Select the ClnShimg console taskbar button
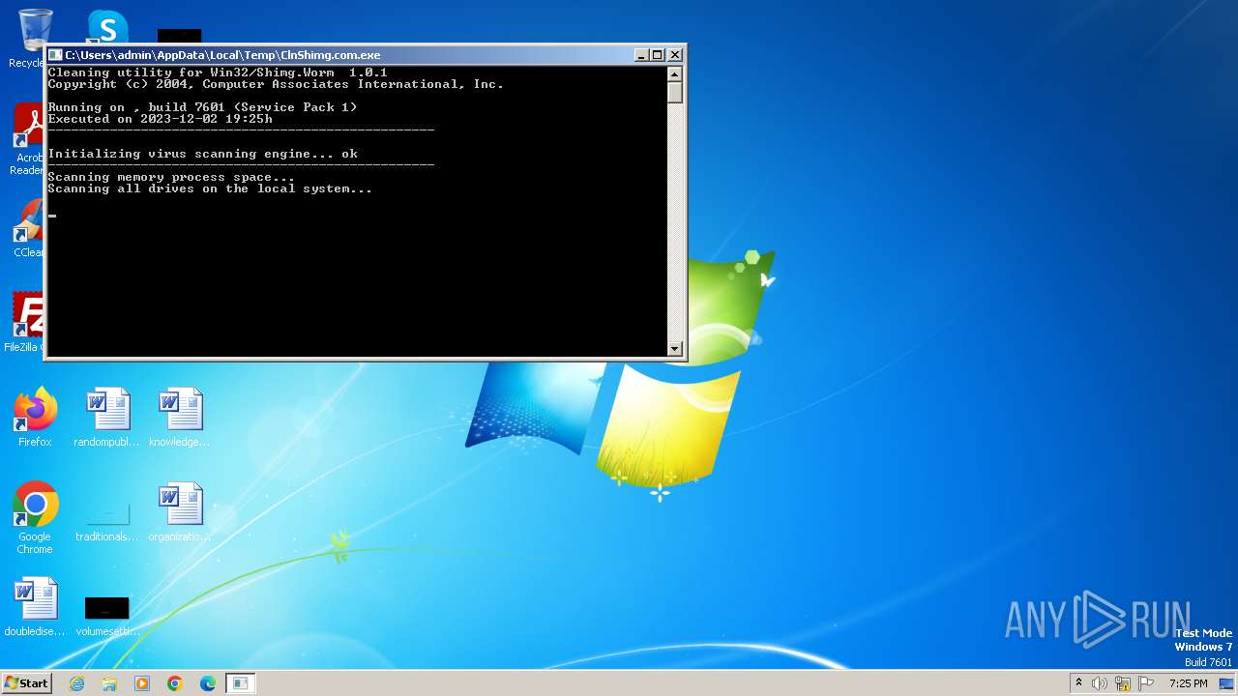This screenshot has height=696, width=1238. [241, 683]
